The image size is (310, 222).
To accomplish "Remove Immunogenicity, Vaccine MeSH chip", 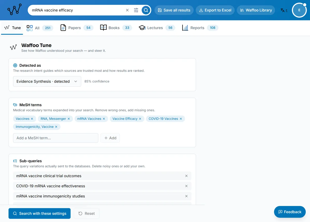I will tap(56, 127).
